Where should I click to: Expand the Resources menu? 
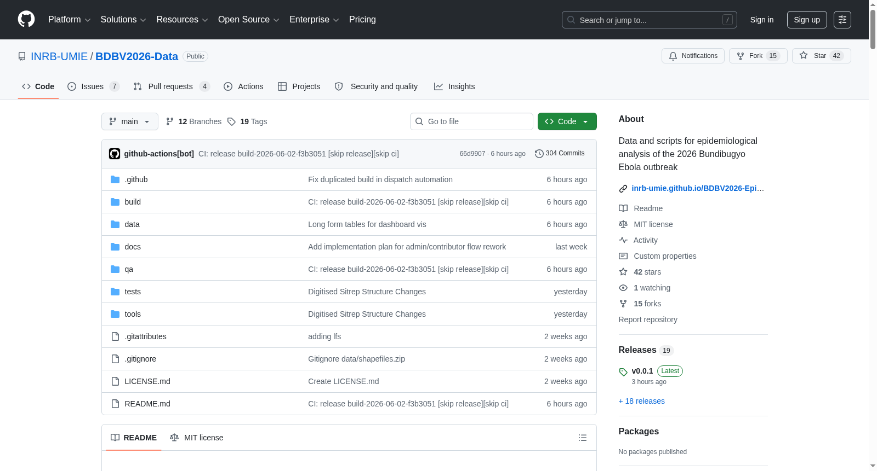point(182,20)
